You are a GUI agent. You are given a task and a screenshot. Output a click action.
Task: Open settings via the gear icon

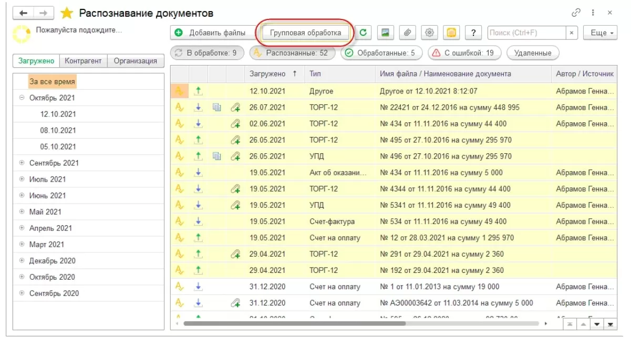[429, 33]
